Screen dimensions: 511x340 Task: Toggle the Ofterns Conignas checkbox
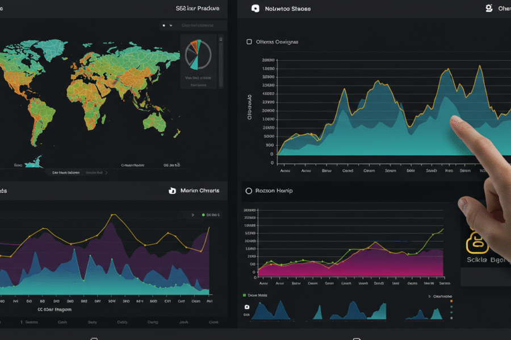tap(249, 42)
